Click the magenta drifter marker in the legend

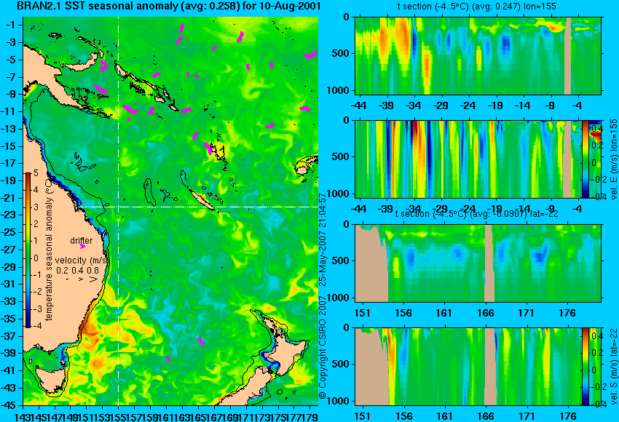point(82,247)
